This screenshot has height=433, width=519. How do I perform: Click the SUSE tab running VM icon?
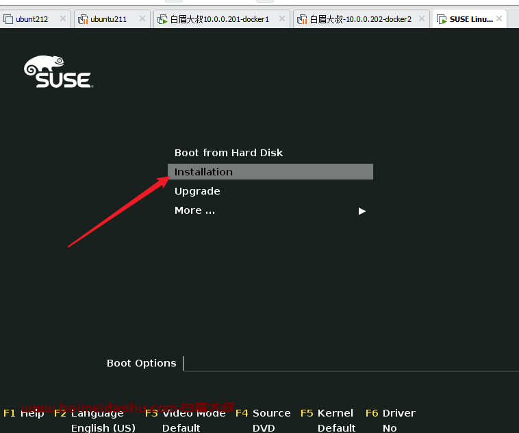tap(442, 19)
